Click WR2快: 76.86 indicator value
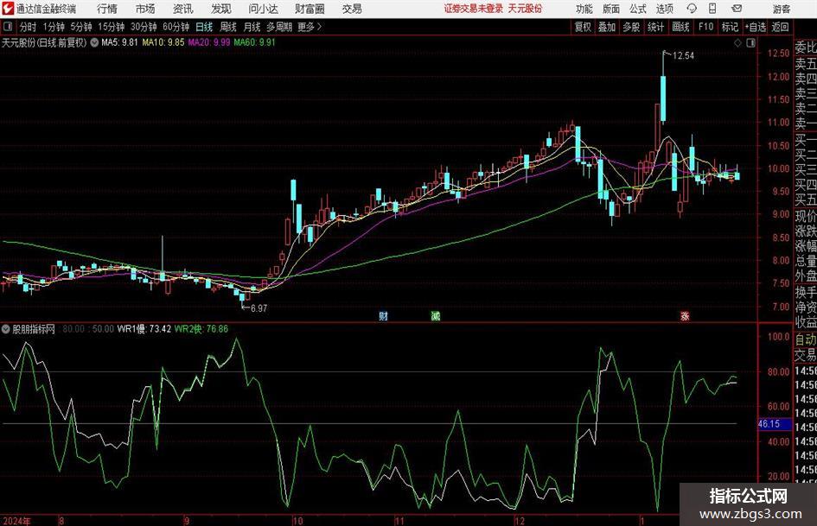Image resolution: width=817 pixels, height=526 pixels. tap(201, 329)
